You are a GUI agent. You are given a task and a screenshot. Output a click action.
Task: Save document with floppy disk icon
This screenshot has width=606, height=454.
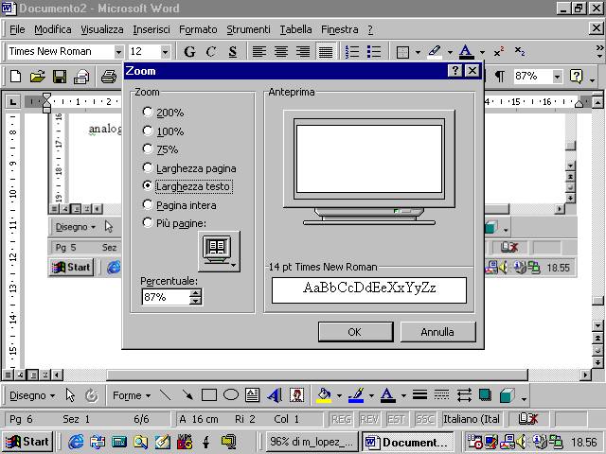coord(59,76)
